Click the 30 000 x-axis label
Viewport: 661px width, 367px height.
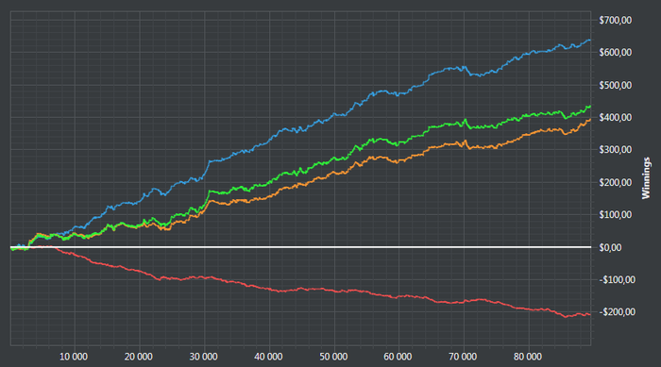pyautogui.click(x=203, y=357)
